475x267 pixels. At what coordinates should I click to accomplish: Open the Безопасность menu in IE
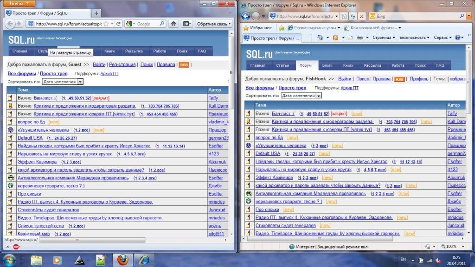pos(414,38)
